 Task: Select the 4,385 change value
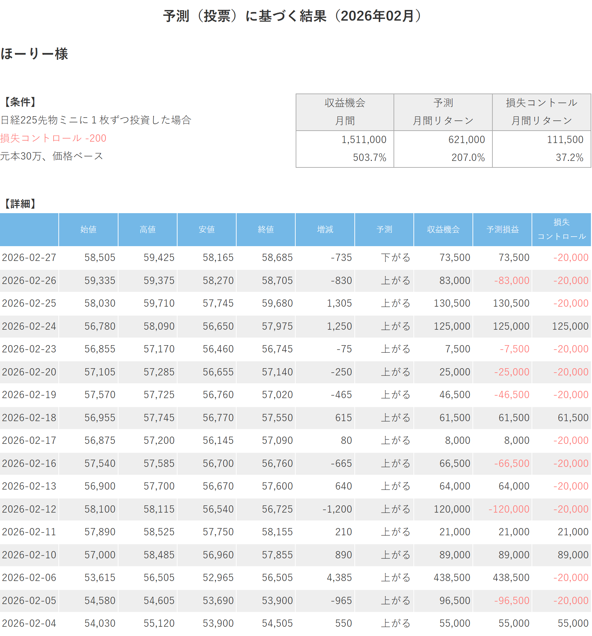(x=339, y=578)
